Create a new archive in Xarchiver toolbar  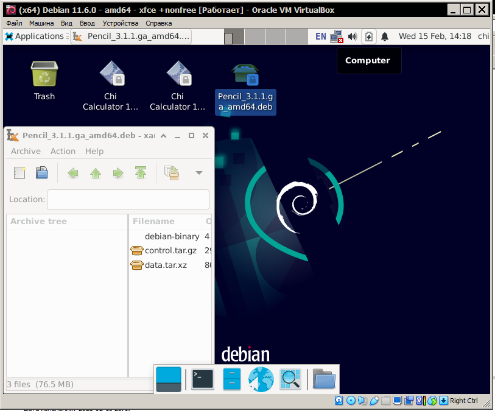[19, 173]
